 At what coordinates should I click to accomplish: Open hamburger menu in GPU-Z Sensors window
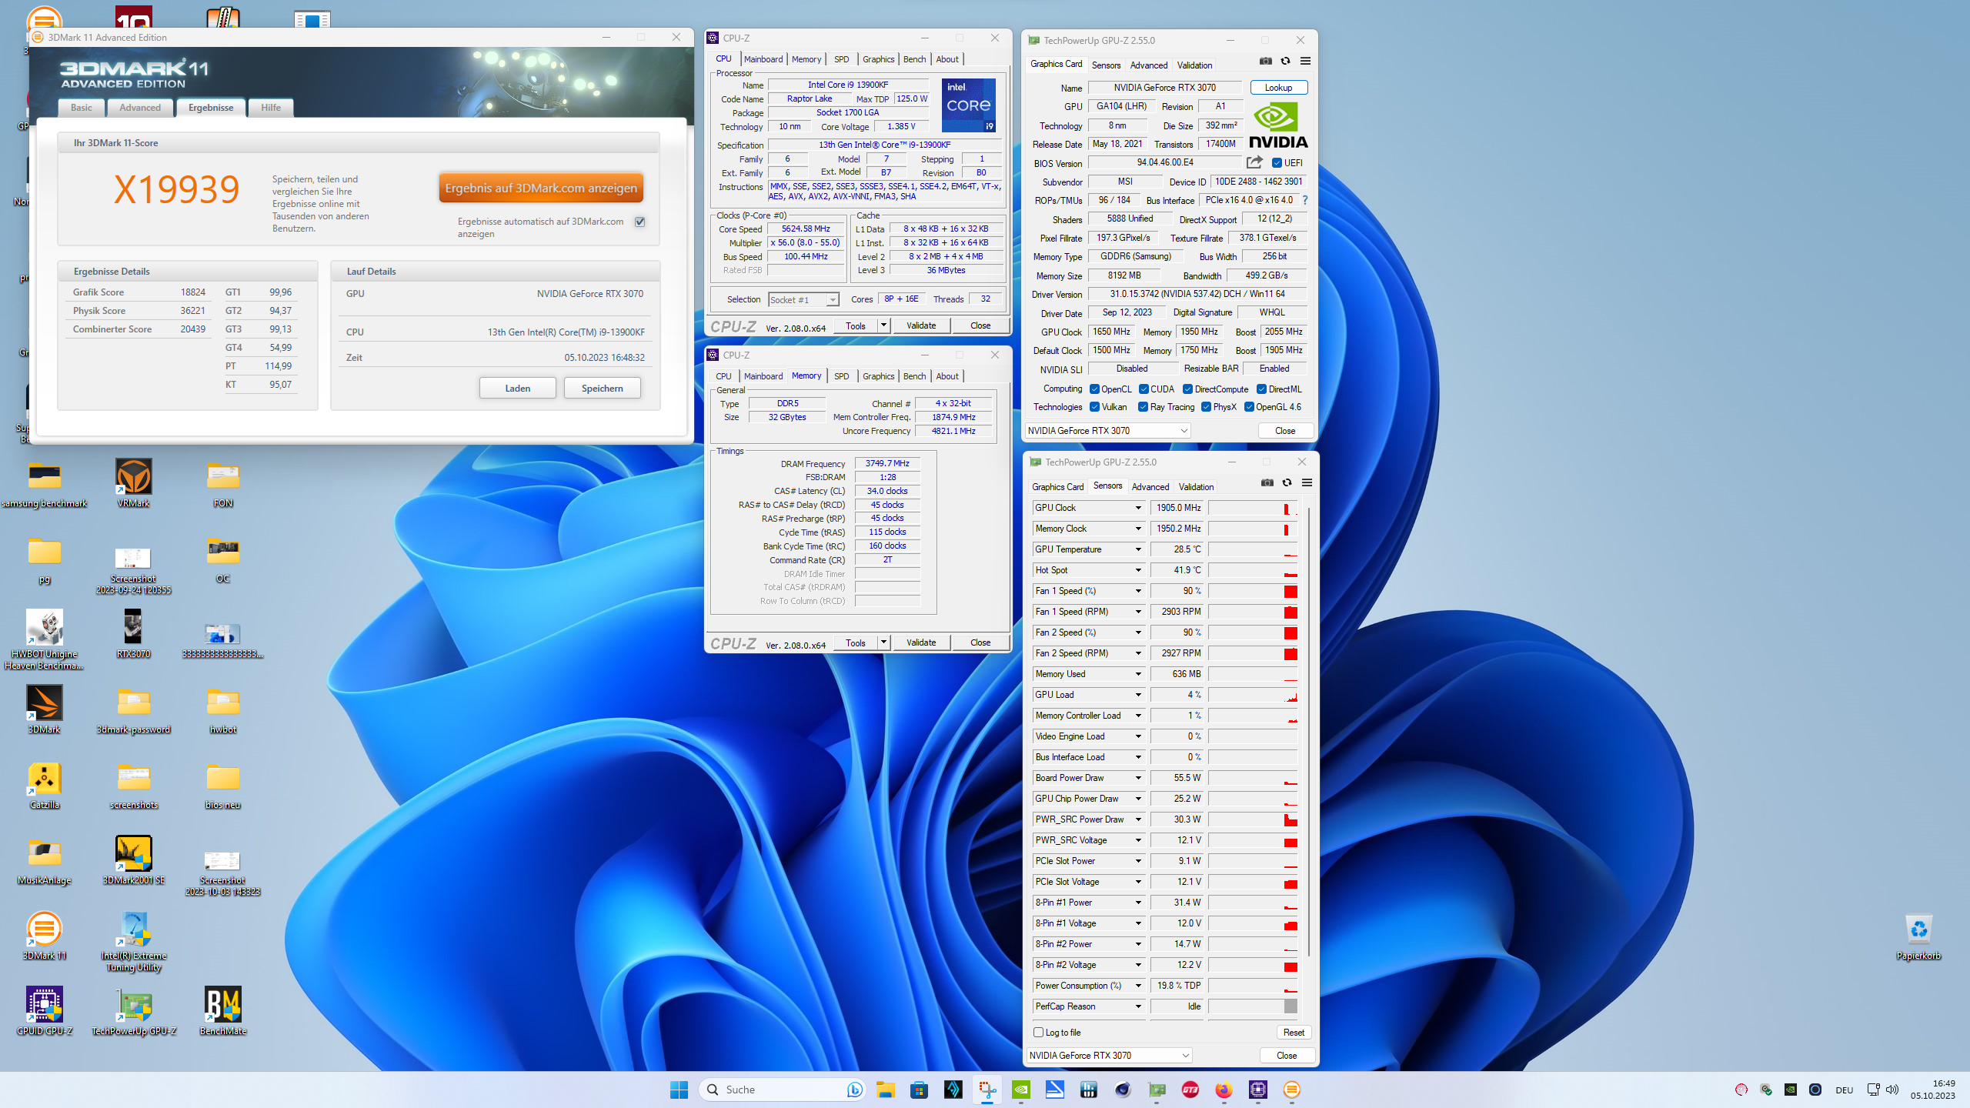click(1307, 483)
